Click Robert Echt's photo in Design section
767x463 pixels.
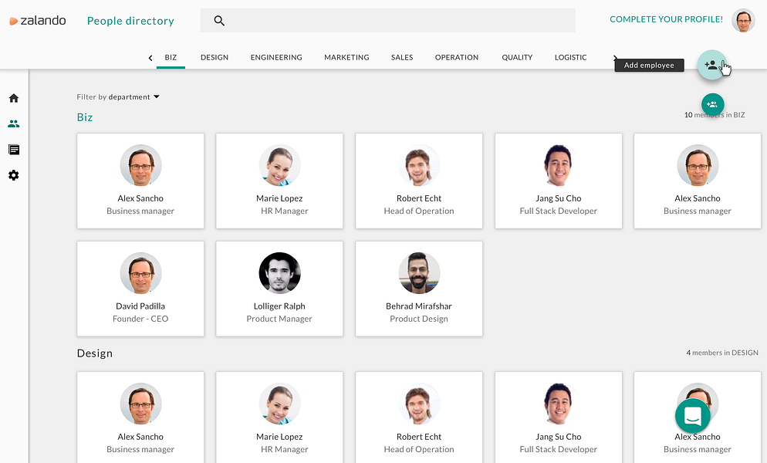coord(419,404)
